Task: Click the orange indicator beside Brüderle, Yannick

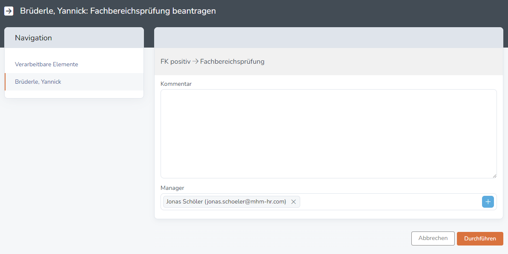Action: tap(5, 82)
